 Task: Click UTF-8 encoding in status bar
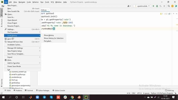pyautogui.click(x=139, y=93)
